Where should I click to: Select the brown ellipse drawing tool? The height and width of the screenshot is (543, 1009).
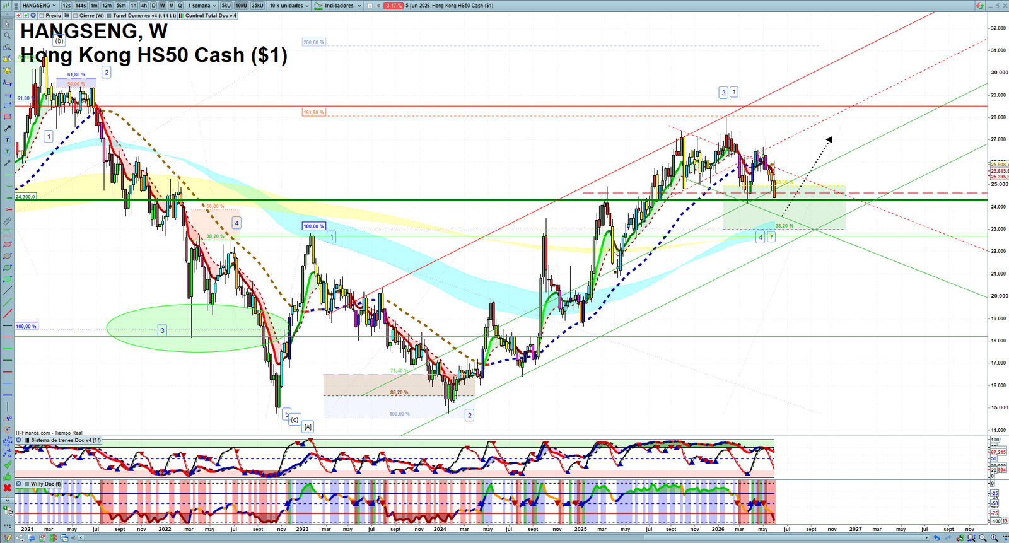8,256
